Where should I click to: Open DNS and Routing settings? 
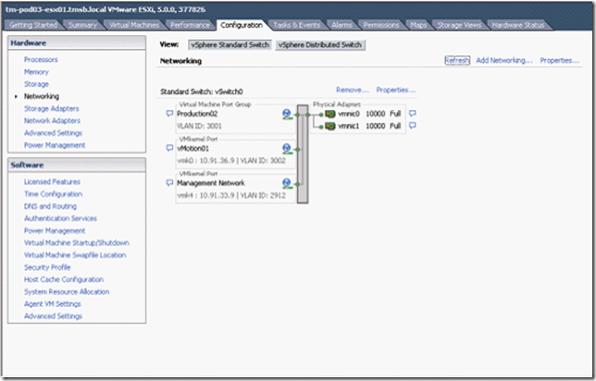50,206
